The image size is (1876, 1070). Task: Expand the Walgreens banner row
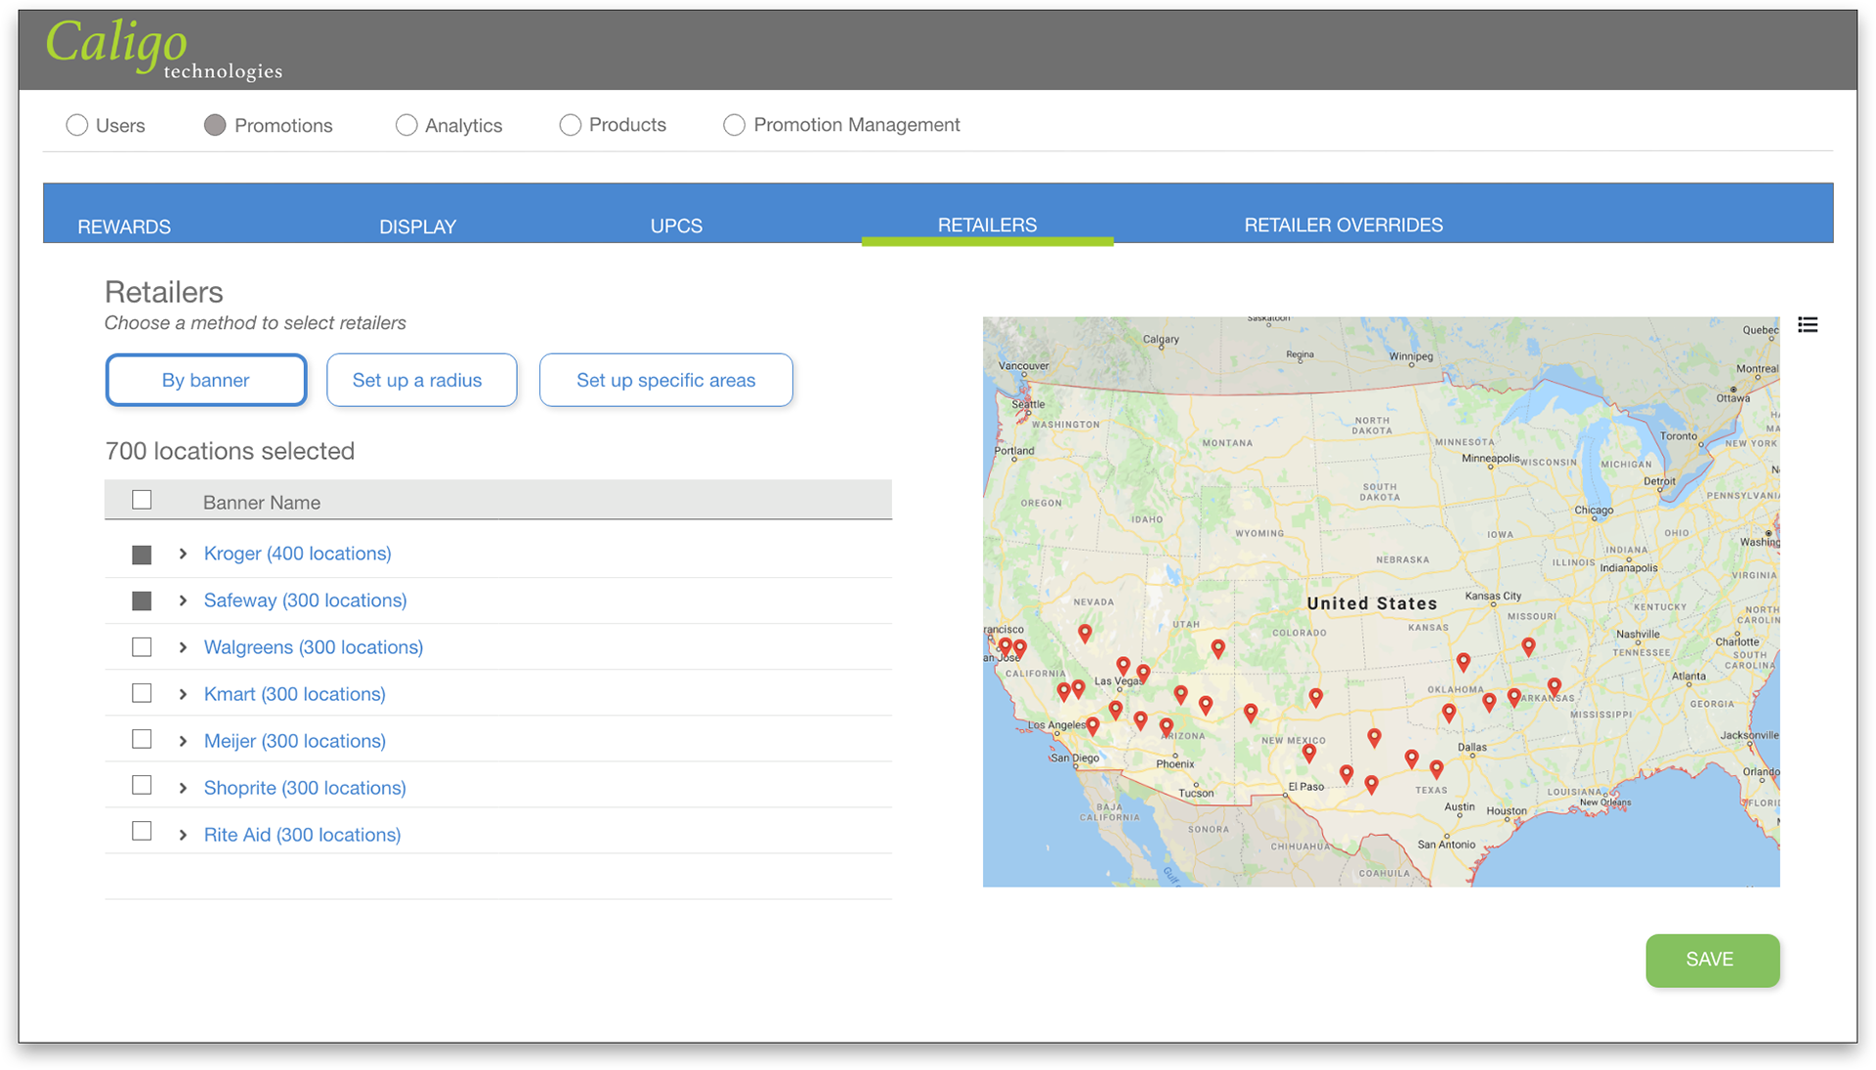click(x=183, y=647)
